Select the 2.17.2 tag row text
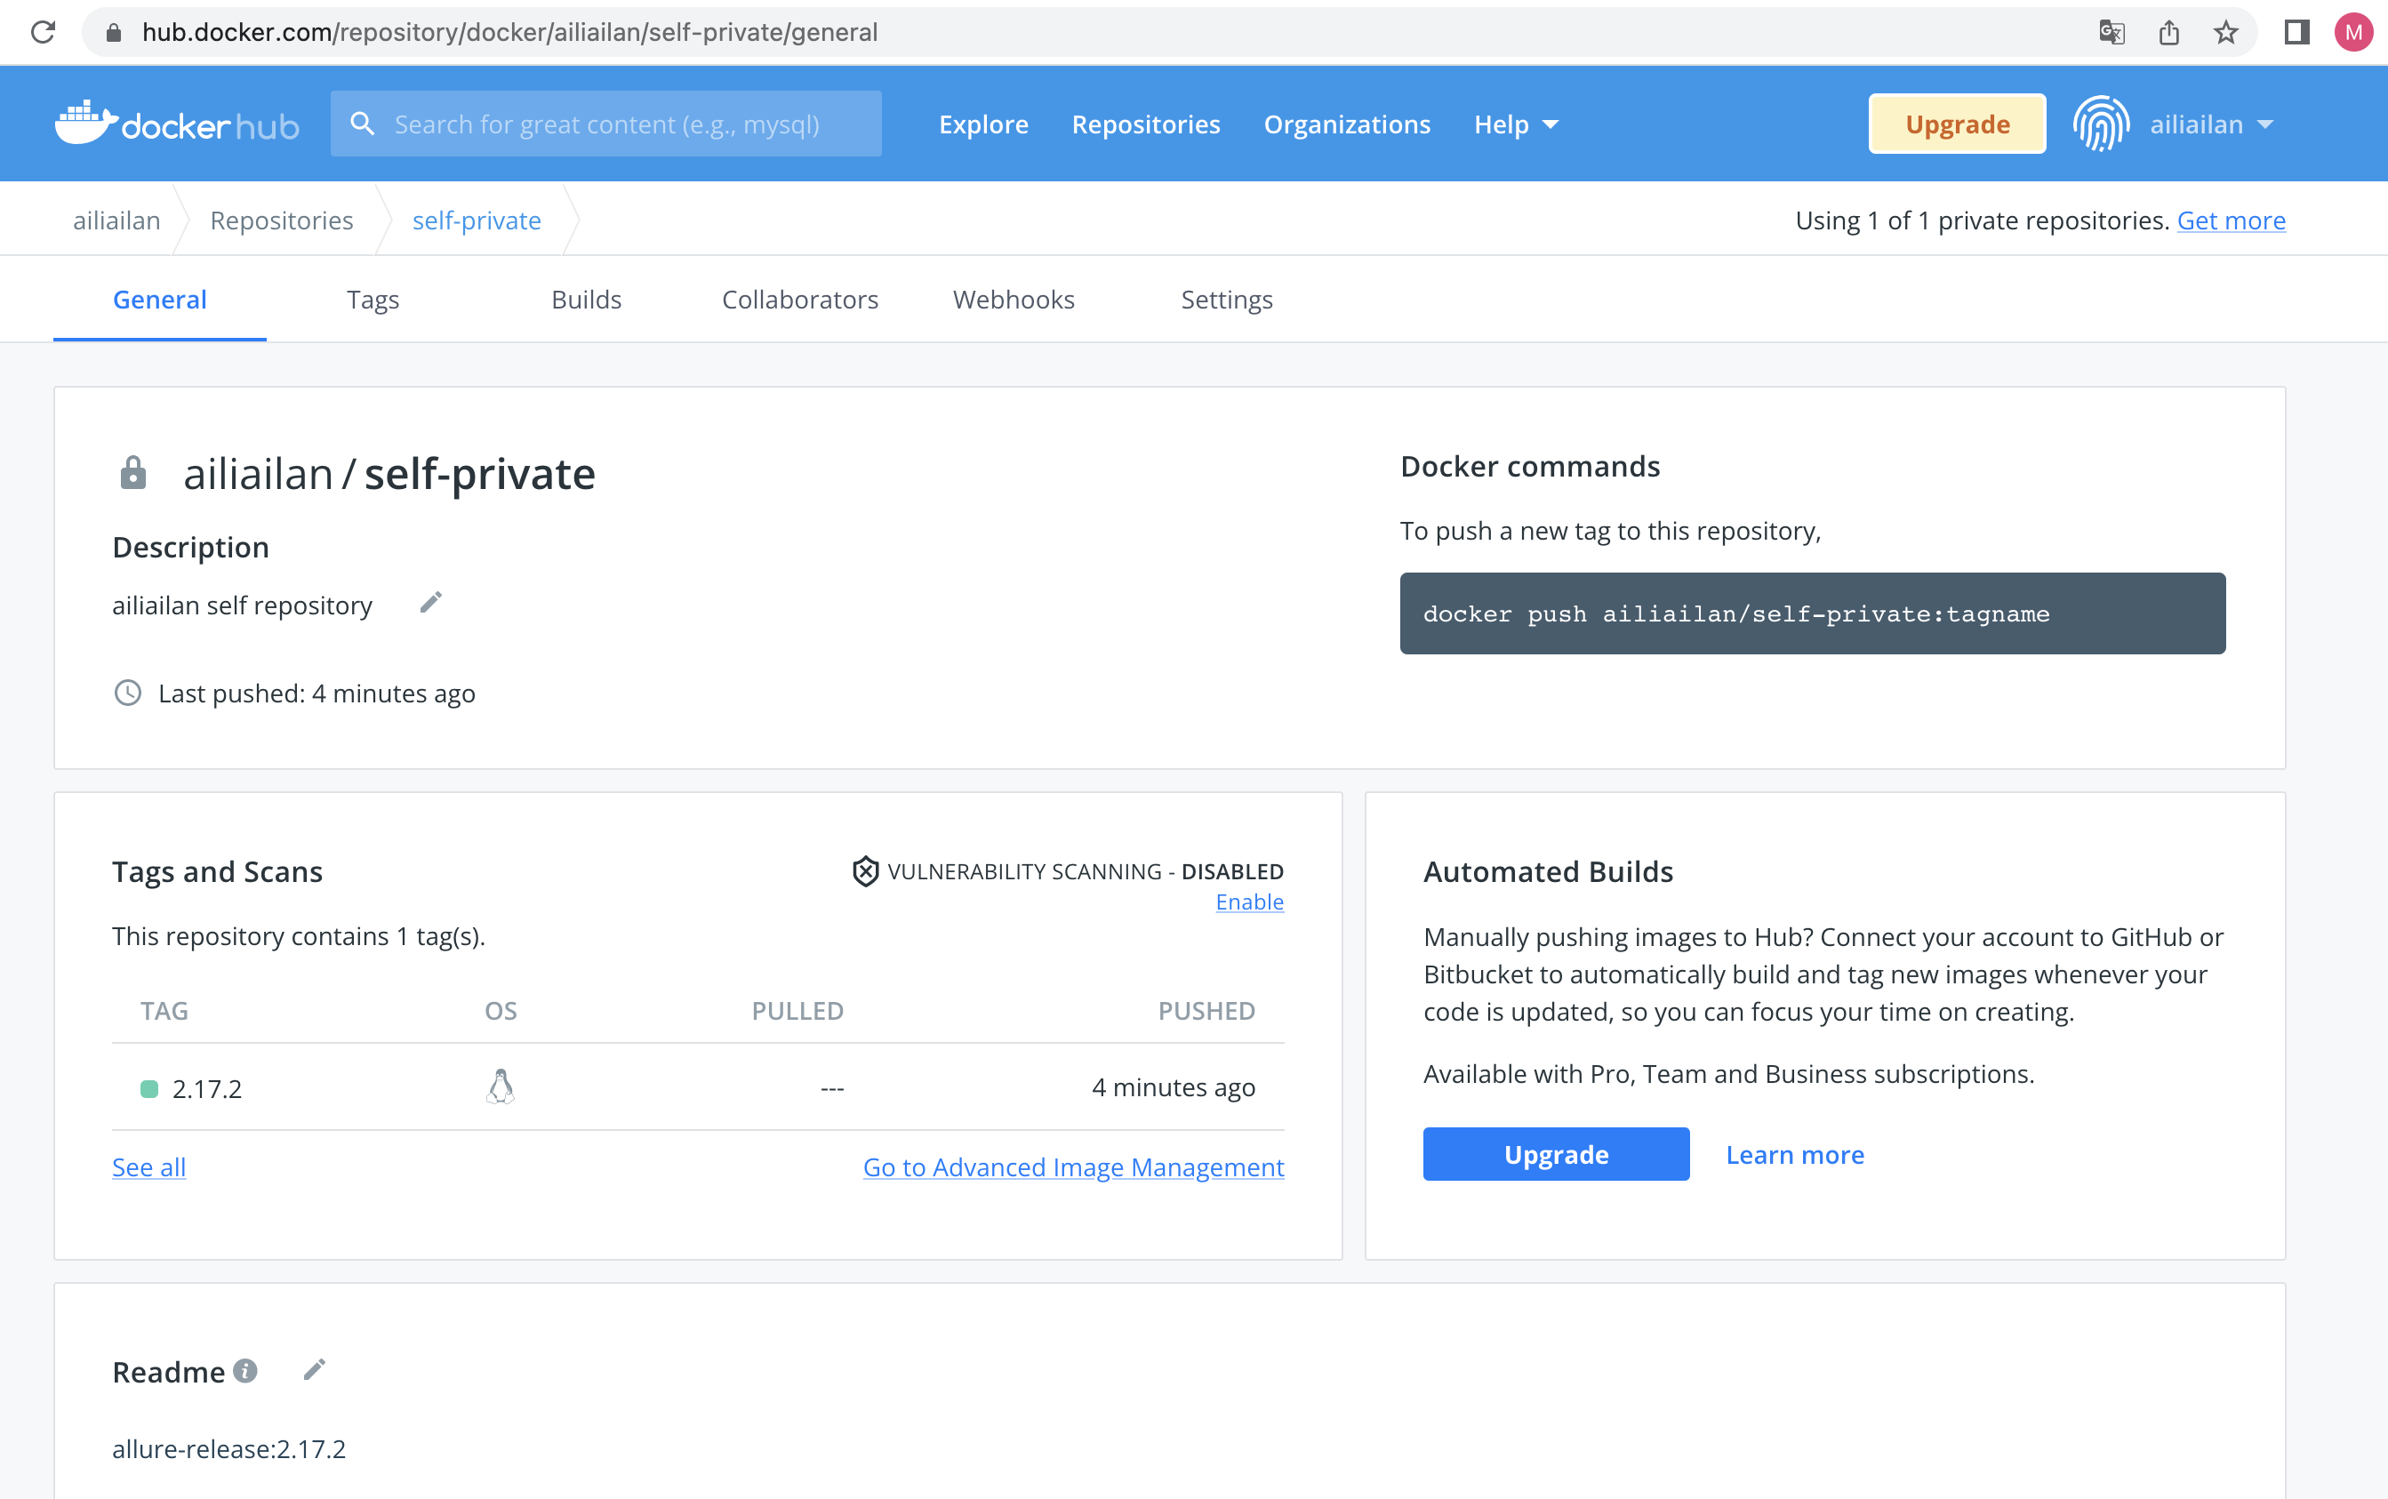Viewport: 2388px width, 1499px height. coord(207,1088)
